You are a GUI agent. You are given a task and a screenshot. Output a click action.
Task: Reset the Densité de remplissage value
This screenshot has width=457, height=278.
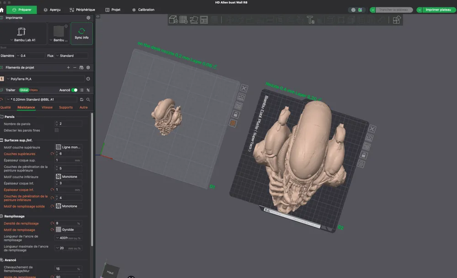point(52,223)
